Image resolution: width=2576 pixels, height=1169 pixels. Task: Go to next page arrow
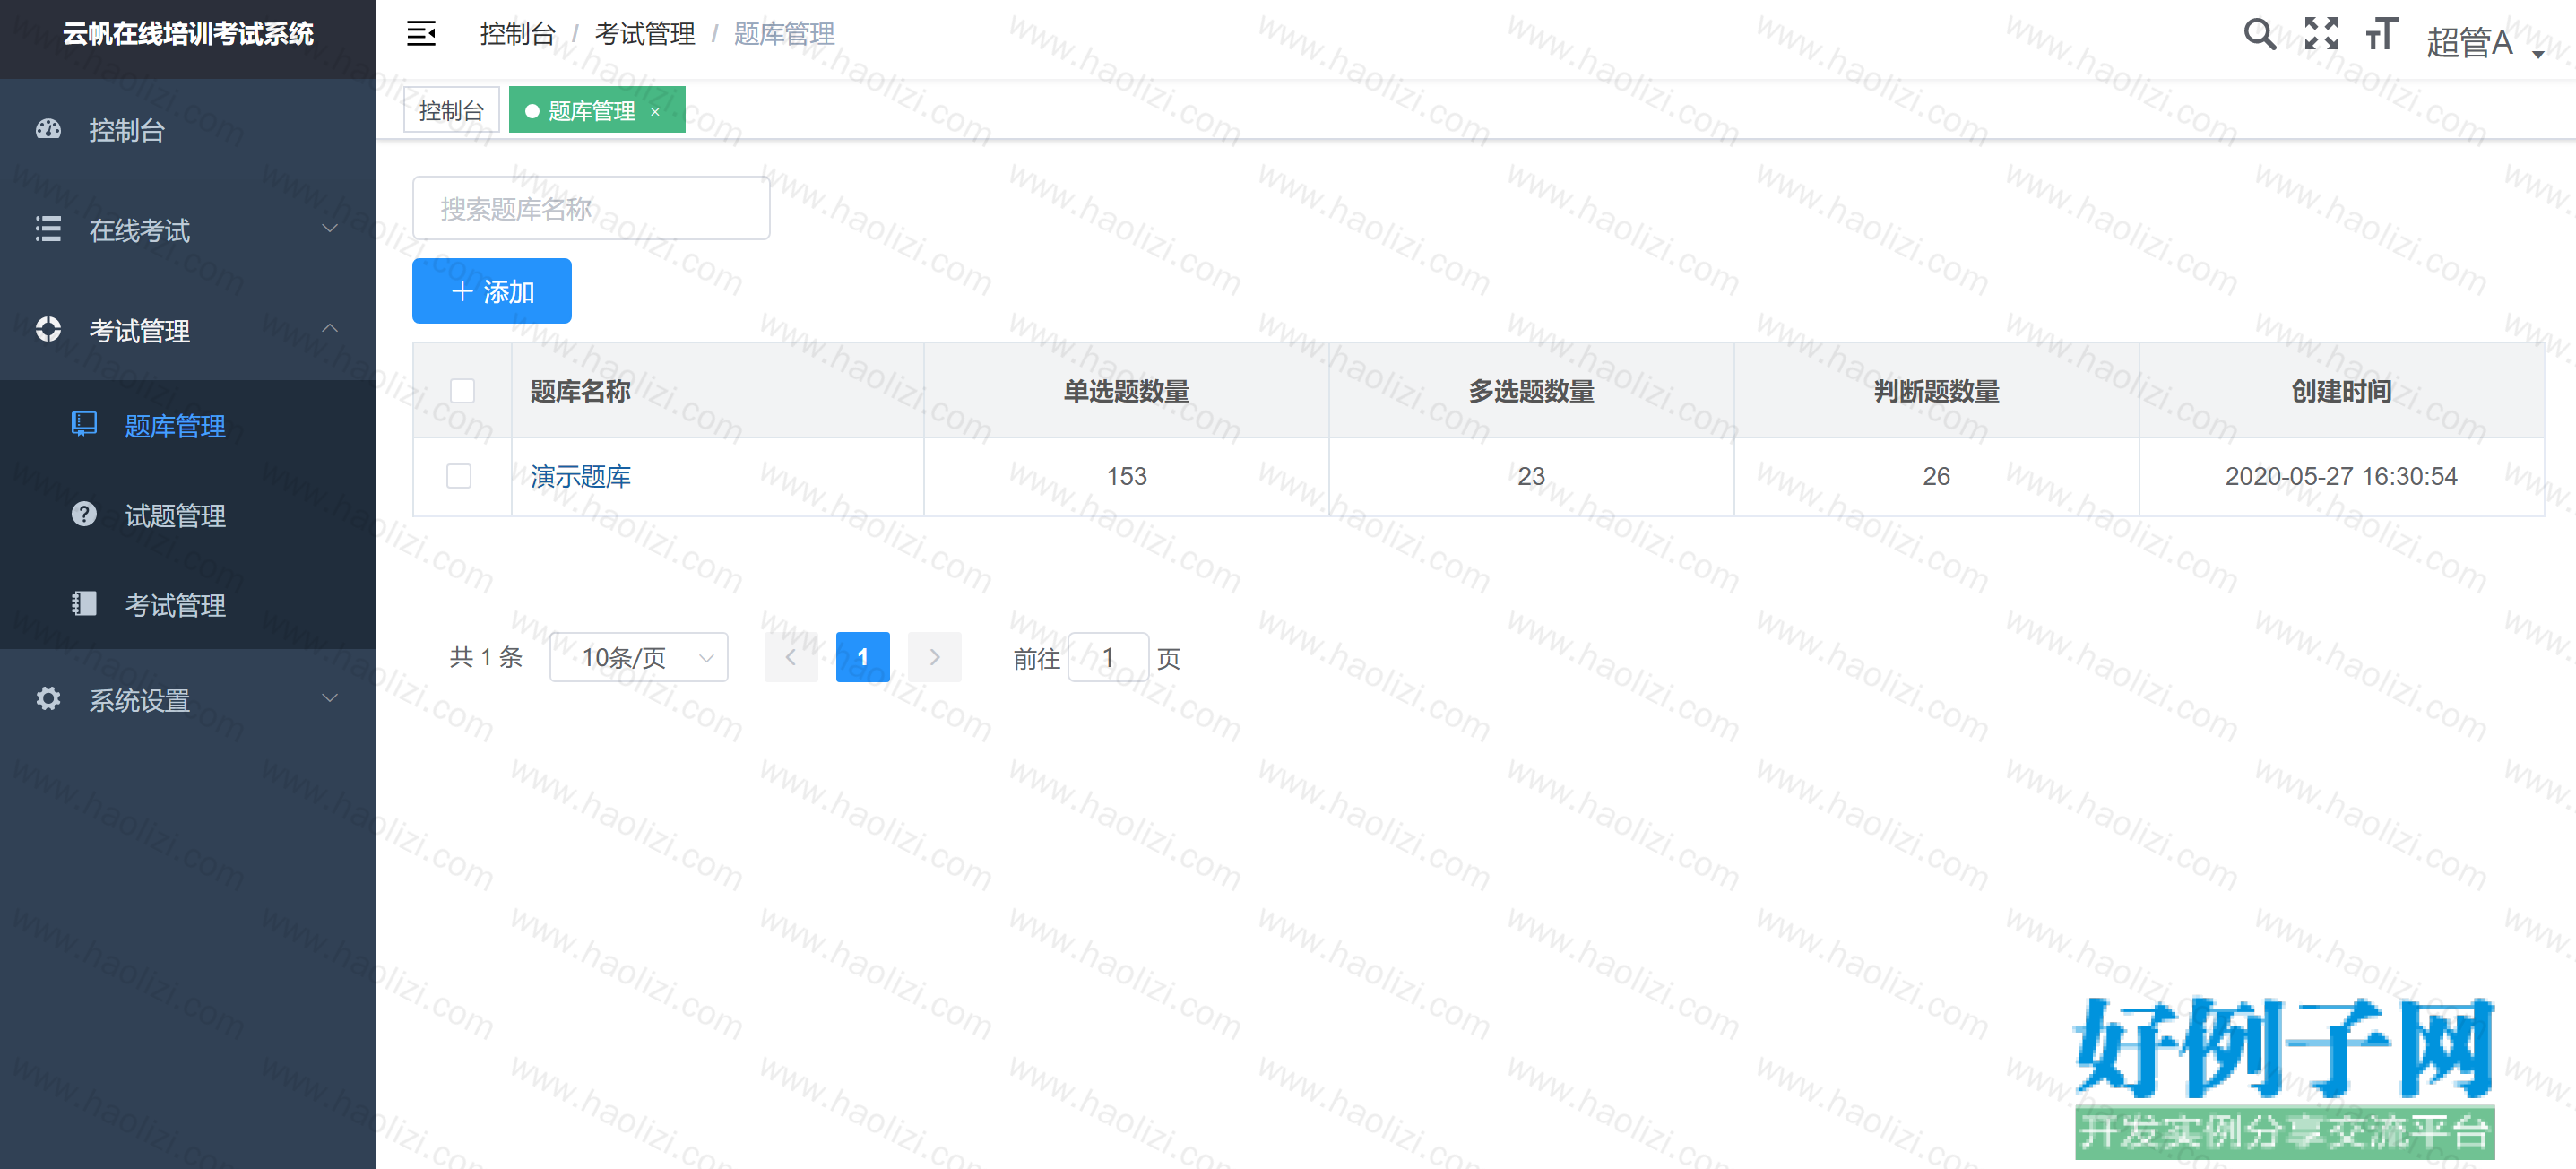tap(935, 657)
